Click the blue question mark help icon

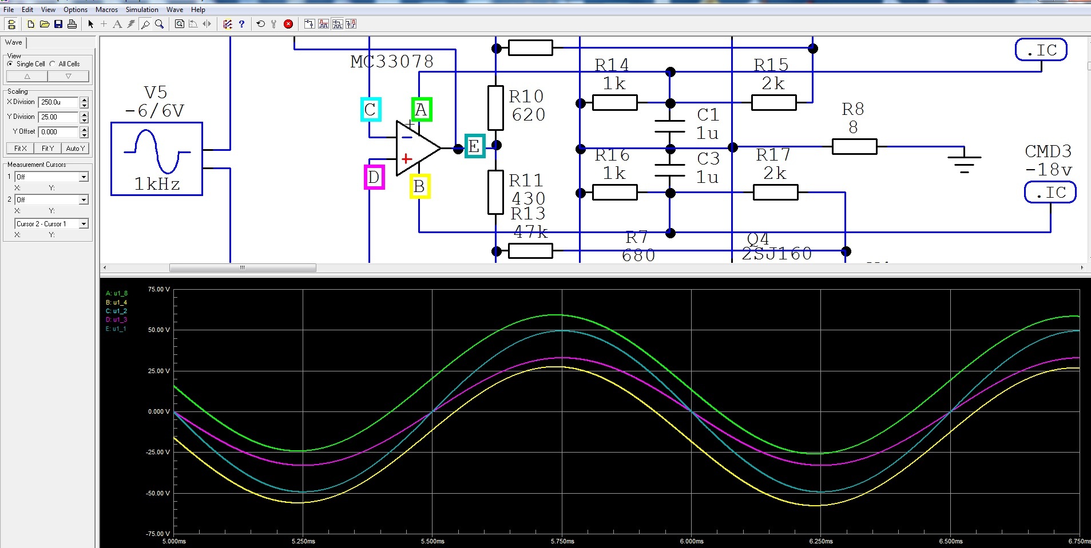241,24
